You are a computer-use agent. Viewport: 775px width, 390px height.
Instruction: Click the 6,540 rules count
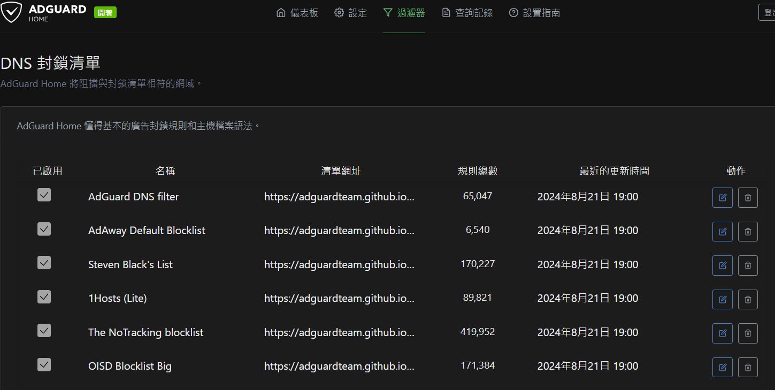coord(478,230)
